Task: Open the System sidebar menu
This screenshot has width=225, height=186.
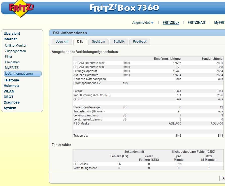Action: [10, 108]
